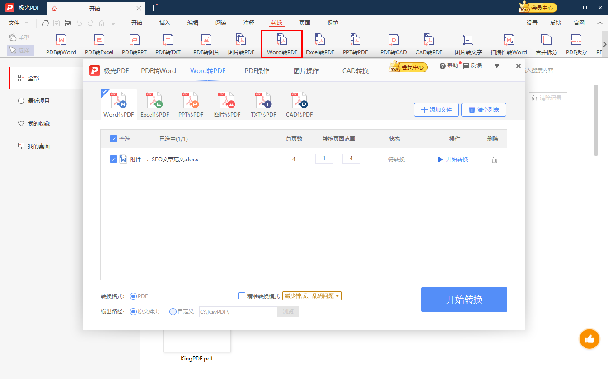Select the TXT转PDF conversion type

[263, 104]
